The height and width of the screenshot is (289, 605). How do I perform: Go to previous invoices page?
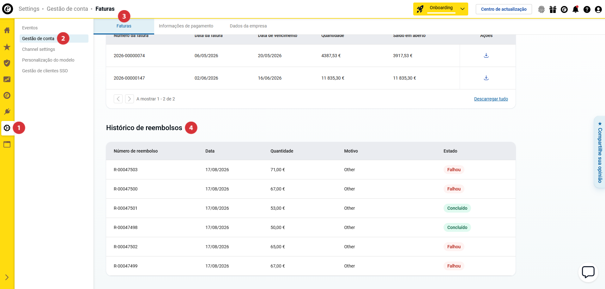click(118, 99)
